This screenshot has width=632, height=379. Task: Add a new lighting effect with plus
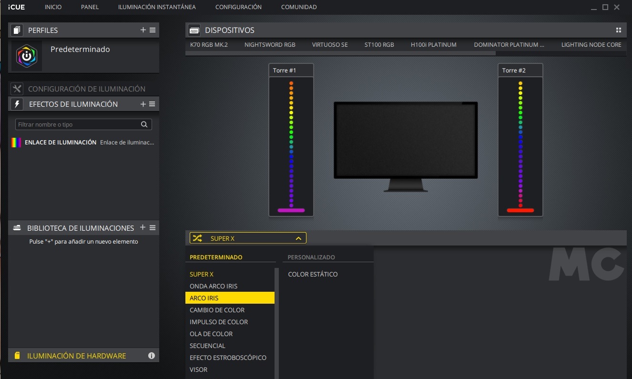[143, 104]
